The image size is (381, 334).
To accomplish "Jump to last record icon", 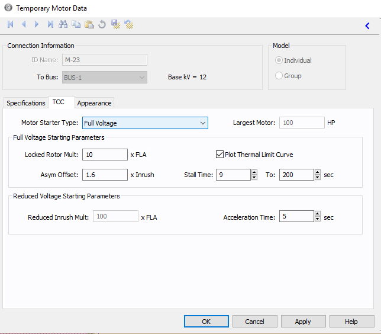I will point(50,25).
